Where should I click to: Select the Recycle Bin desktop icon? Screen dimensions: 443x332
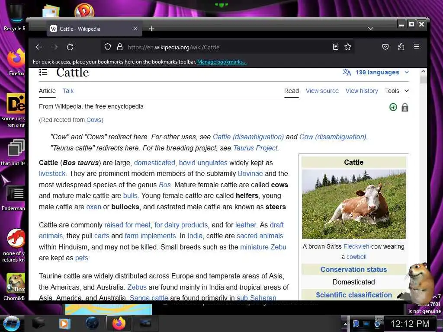click(14, 17)
